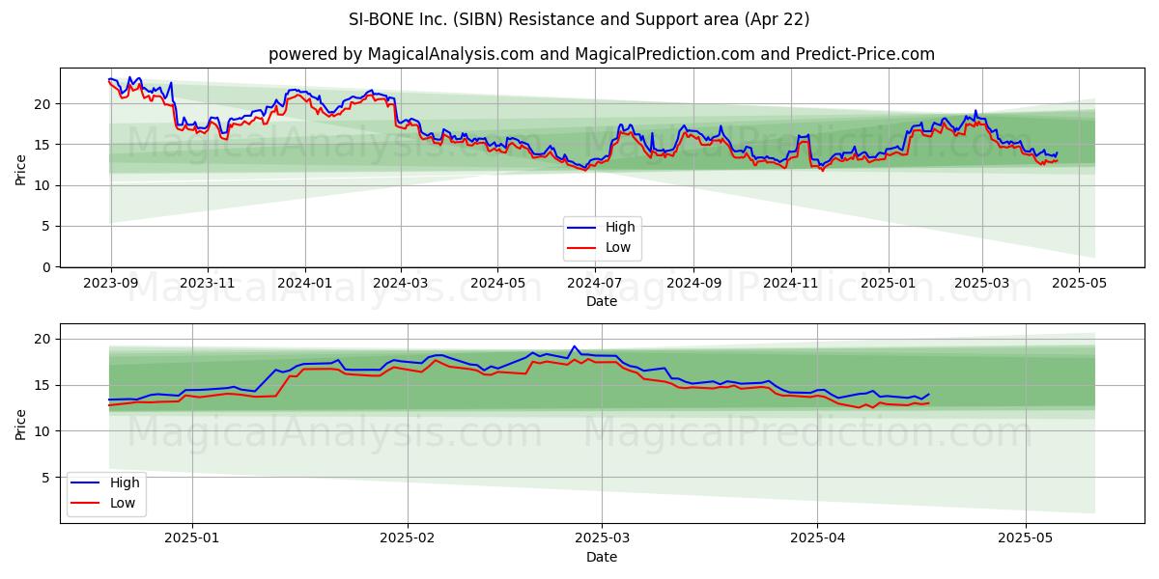Click the 'Date' axis label under the top chart

coord(602,302)
